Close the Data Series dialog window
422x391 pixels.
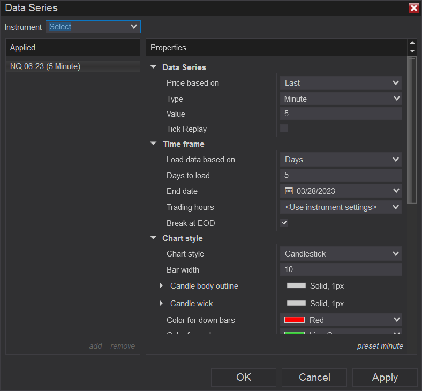point(413,8)
